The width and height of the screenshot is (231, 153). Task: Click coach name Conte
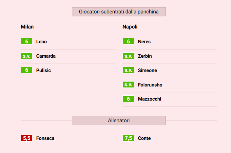[x=144, y=138]
